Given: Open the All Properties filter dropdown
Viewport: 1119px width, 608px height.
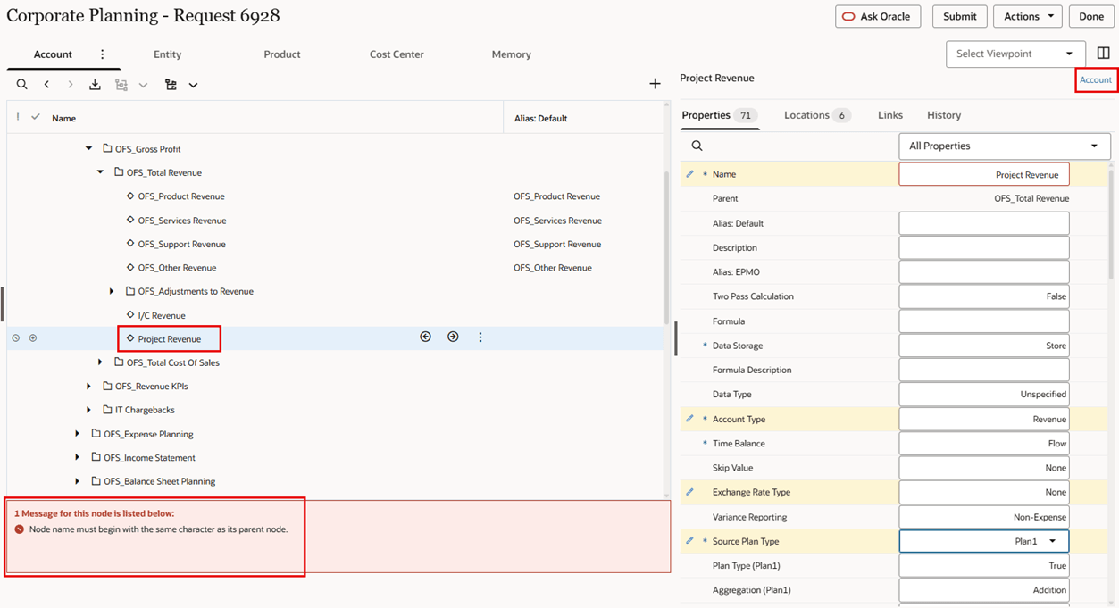Looking at the screenshot, I should point(1005,146).
